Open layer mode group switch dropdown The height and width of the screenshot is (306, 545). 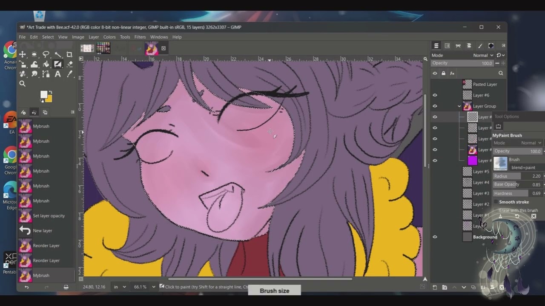coord(501,55)
